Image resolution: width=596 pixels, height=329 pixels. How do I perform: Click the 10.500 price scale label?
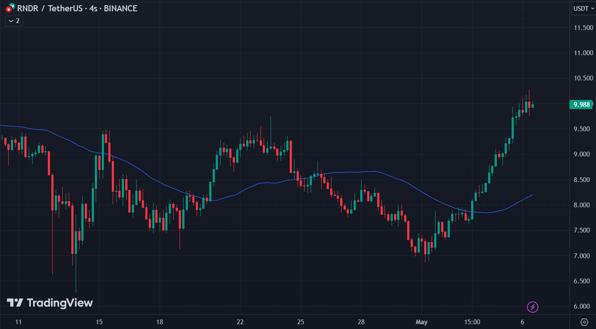[583, 78]
